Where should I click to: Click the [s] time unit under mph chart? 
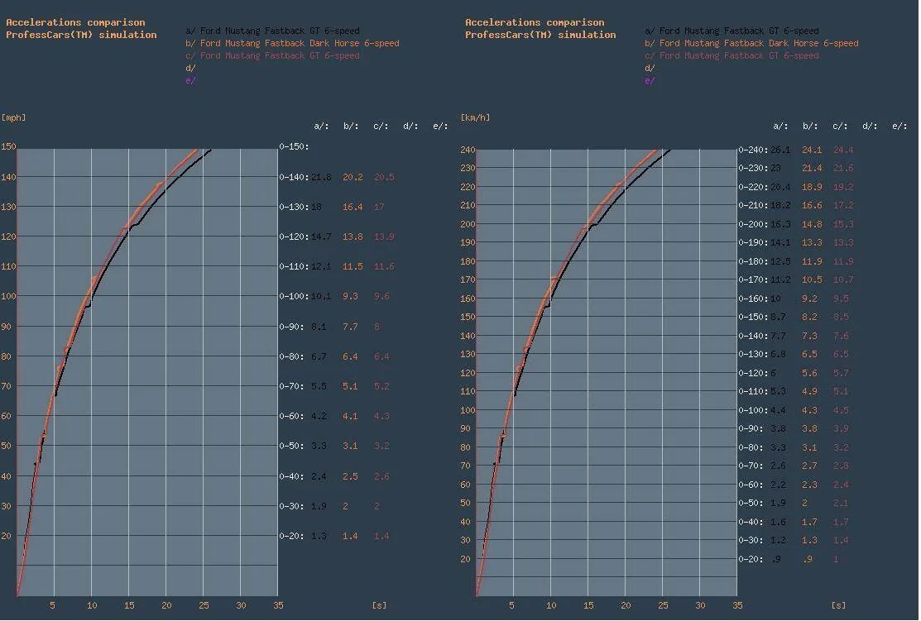coord(380,605)
